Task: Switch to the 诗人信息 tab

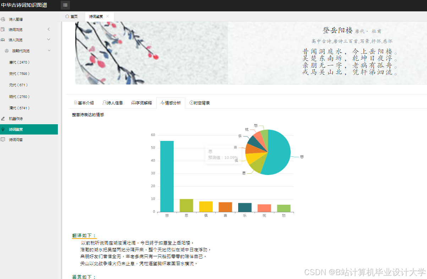Action: click(113, 103)
